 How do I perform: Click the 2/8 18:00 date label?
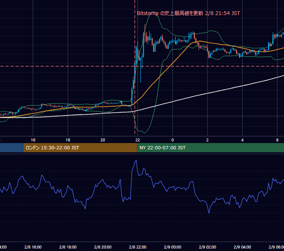tap(68, 247)
